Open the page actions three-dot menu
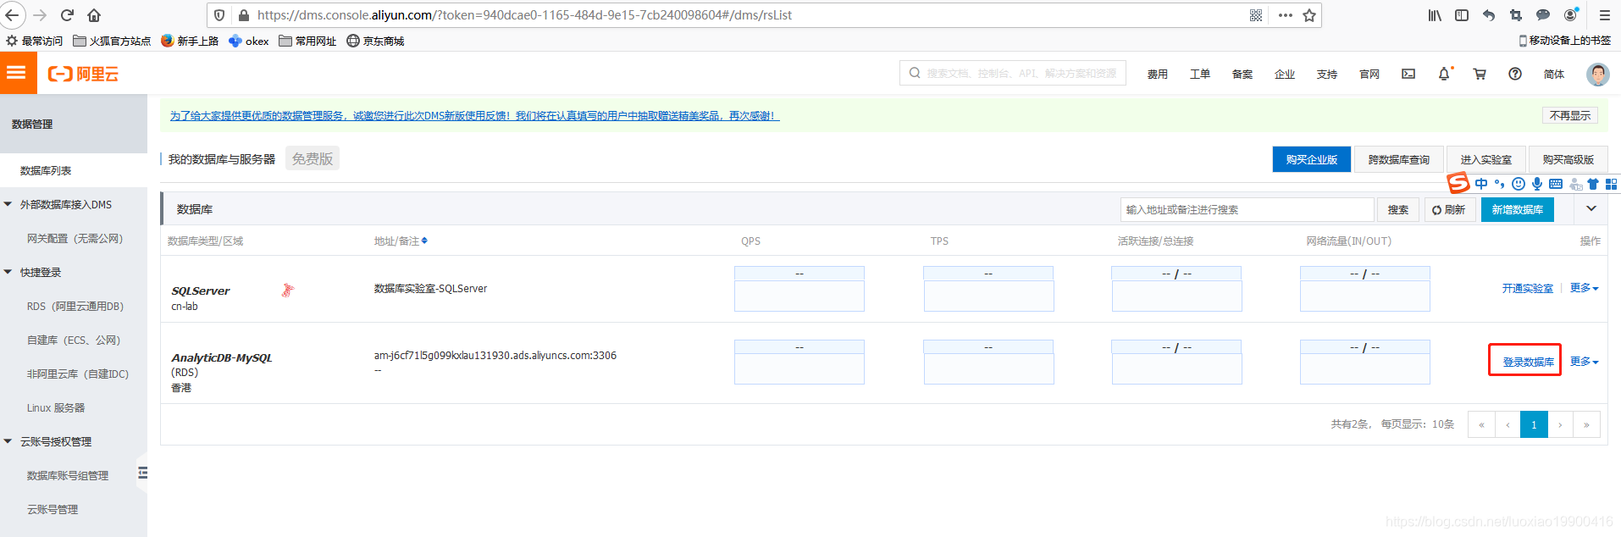1621x537 pixels. [x=1285, y=15]
